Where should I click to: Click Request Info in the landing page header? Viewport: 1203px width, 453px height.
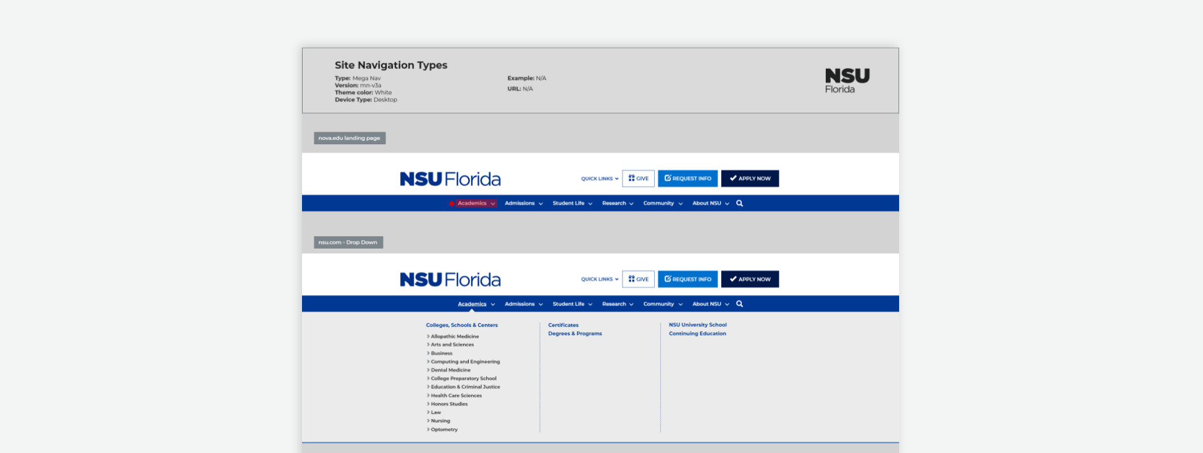[687, 179]
